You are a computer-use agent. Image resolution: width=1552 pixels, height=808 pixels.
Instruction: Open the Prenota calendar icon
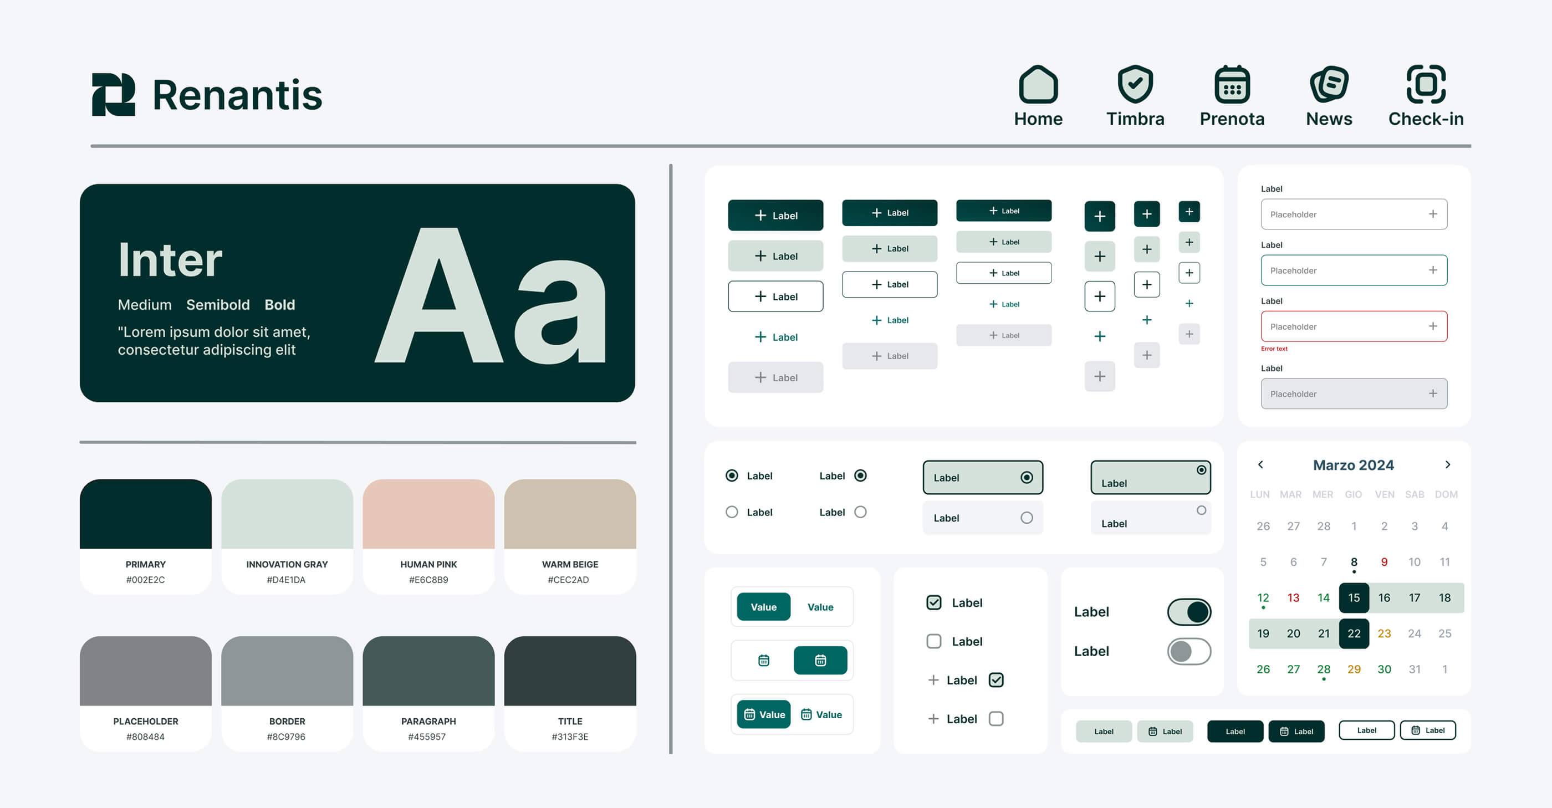coord(1232,84)
